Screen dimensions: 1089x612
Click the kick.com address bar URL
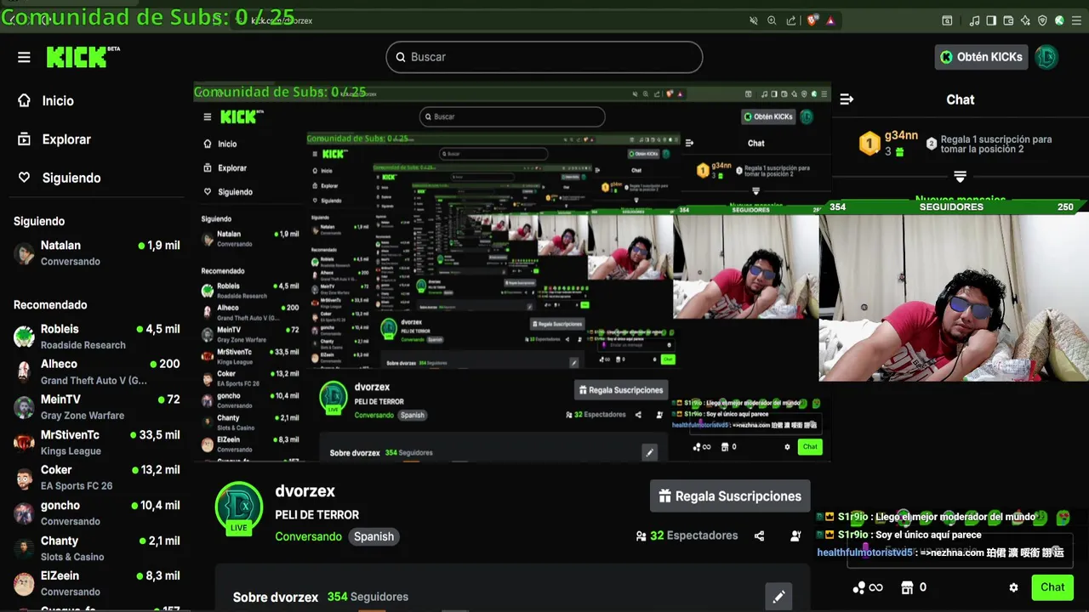[282, 20]
